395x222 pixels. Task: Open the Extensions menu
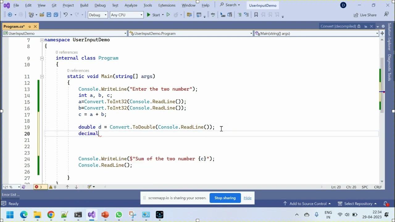[x=167, y=5]
